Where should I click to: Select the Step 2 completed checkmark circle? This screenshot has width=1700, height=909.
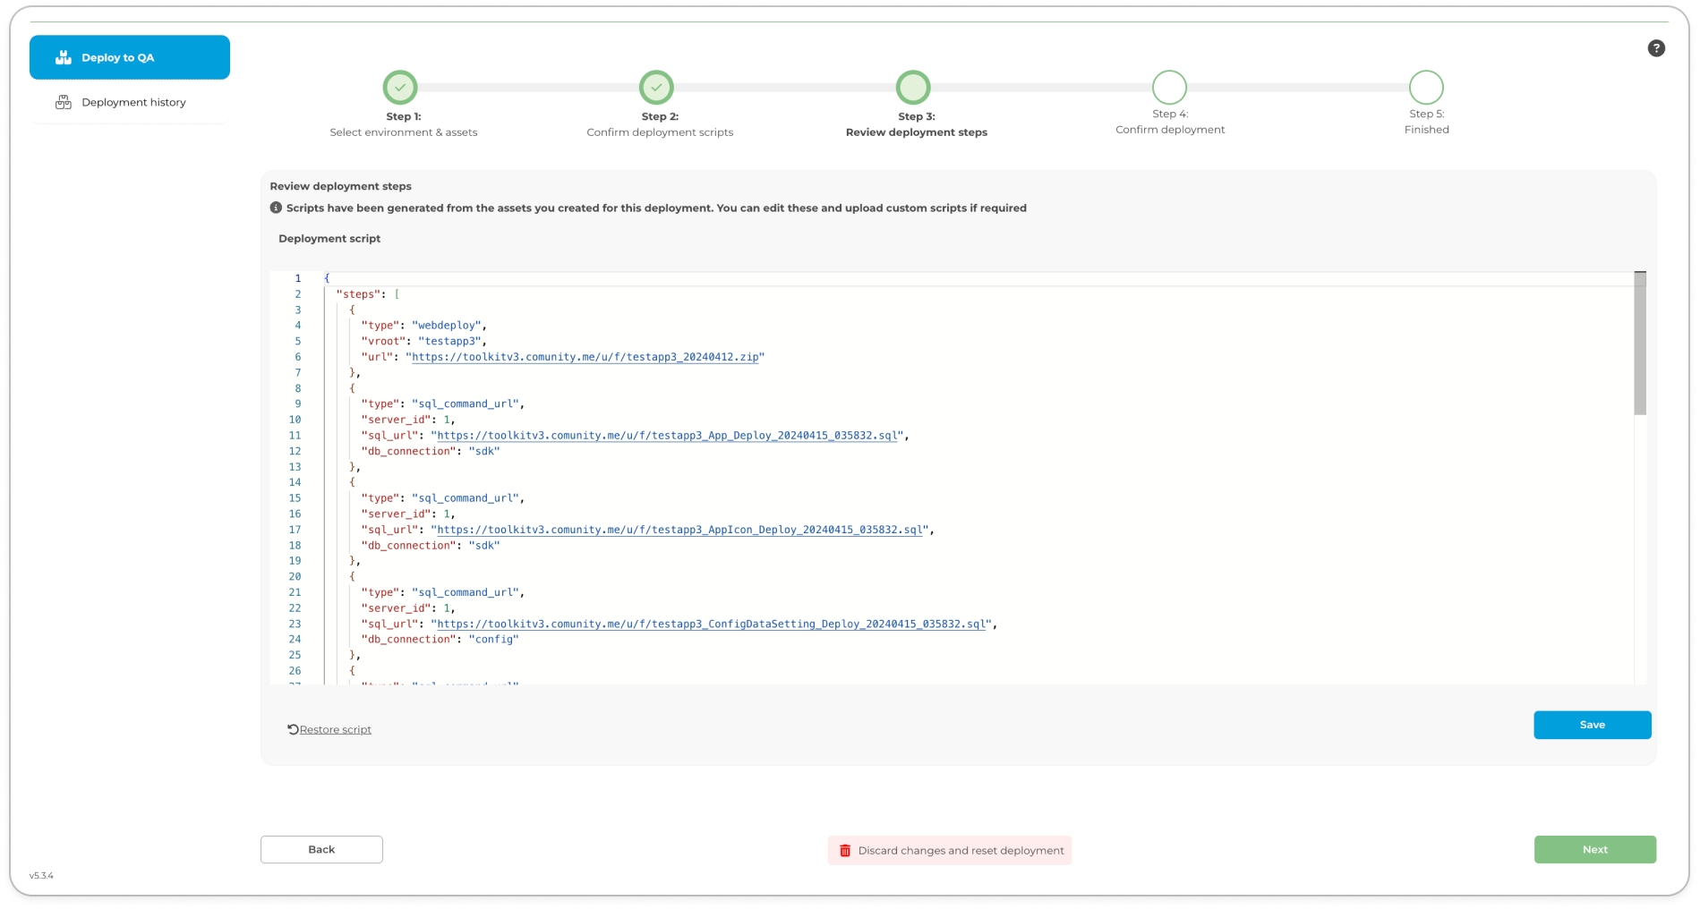click(x=656, y=88)
